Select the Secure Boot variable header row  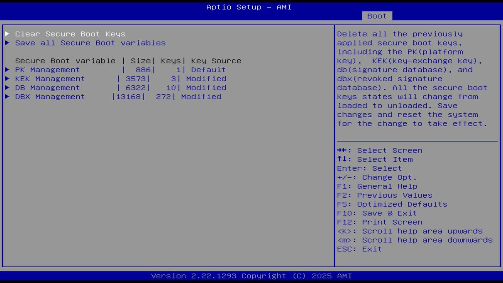(x=128, y=61)
